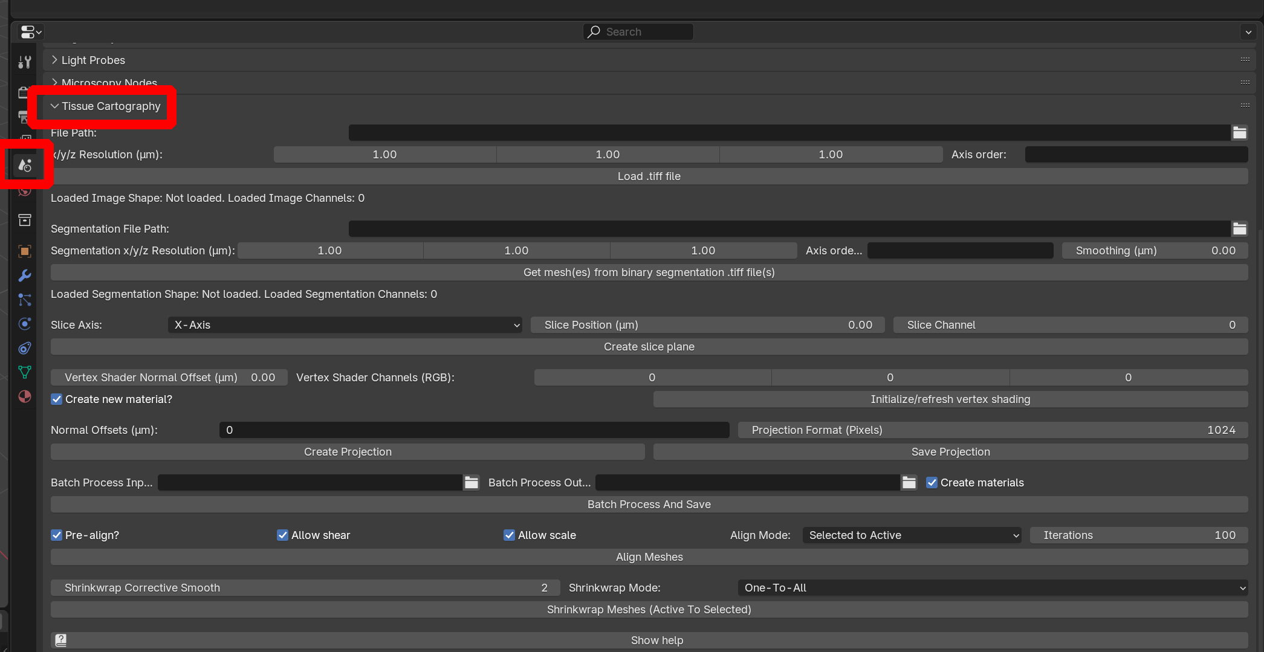This screenshot has height=652, width=1264.
Task: Open the Align Mode dropdown
Action: point(912,535)
